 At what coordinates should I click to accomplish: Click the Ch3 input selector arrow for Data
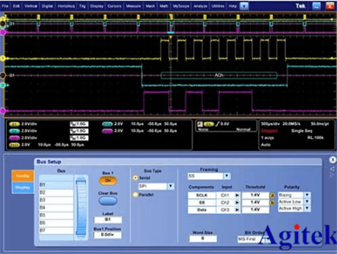tap(237, 210)
